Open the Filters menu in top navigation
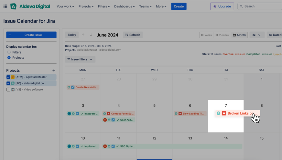Viewport: 282px width, 160px height. click(x=104, y=6)
